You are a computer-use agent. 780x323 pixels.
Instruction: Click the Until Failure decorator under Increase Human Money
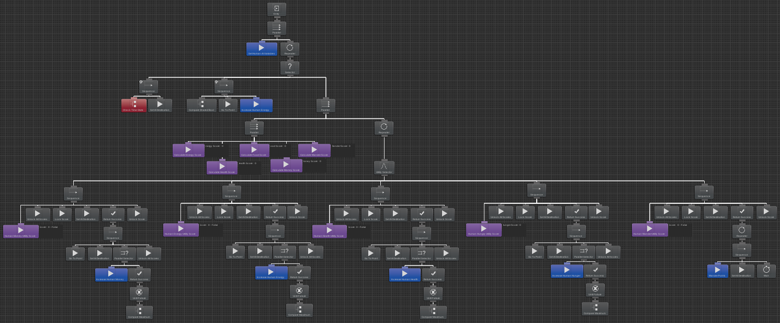point(140,293)
